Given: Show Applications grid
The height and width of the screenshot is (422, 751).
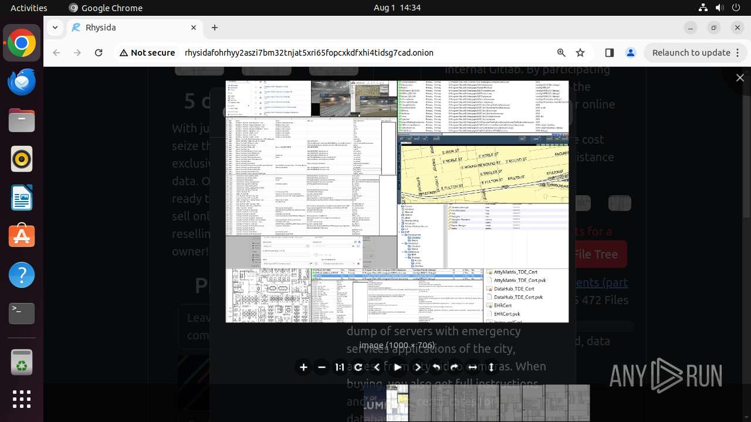Looking at the screenshot, I should click(22, 400).
